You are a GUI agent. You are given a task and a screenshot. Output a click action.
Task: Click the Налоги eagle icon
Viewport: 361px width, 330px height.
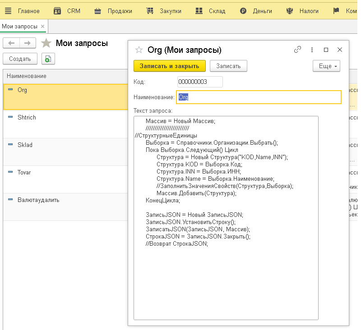[x=290, y=11]
